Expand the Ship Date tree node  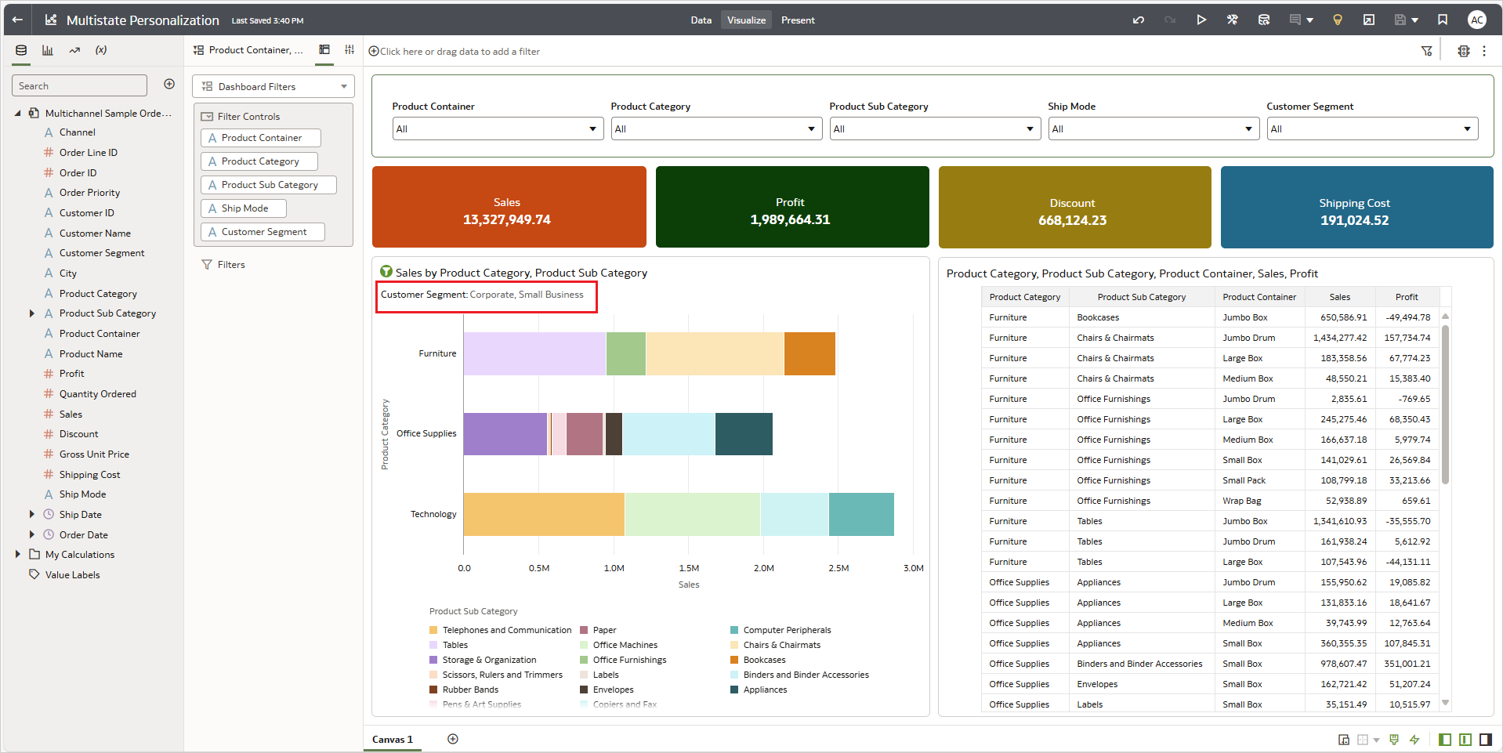coord(32,515)
